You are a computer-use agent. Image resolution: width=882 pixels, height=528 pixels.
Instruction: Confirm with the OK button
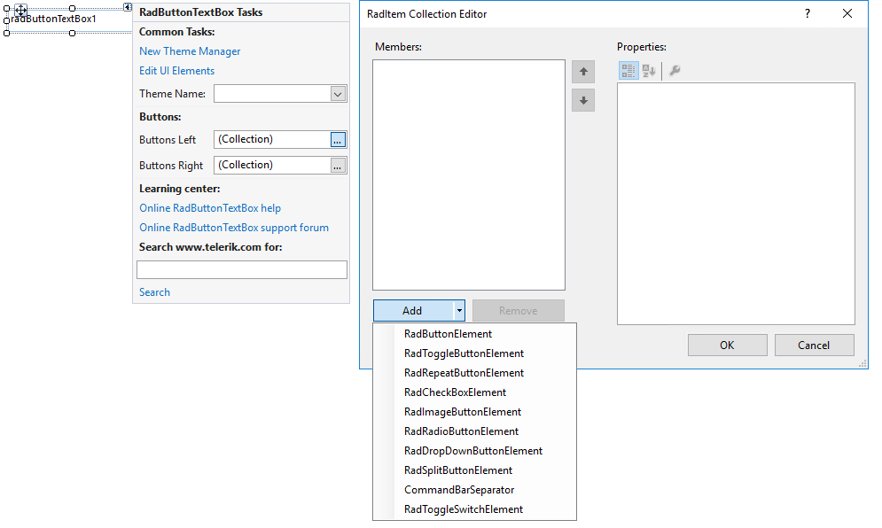727,345
